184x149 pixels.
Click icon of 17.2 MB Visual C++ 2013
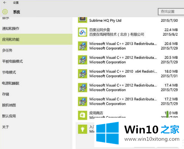(82, 102)
